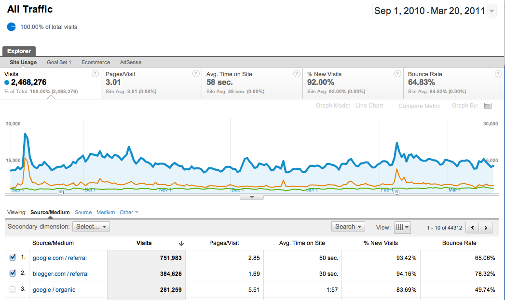Open Secondary dimension Select dropdown
Viewport: 505px width, 300px height.
(x=91, y=227)
